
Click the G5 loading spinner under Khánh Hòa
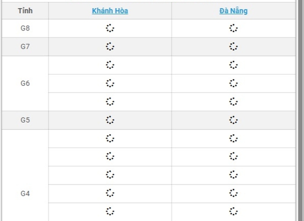pos(110,120)
